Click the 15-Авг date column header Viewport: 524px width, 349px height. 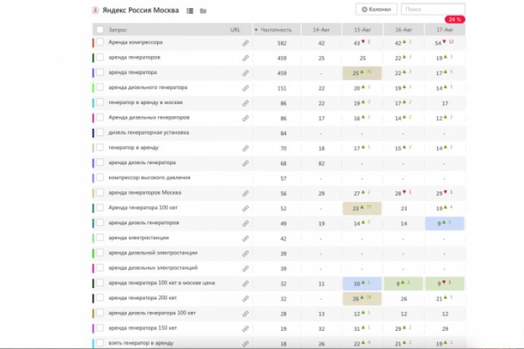362,30
